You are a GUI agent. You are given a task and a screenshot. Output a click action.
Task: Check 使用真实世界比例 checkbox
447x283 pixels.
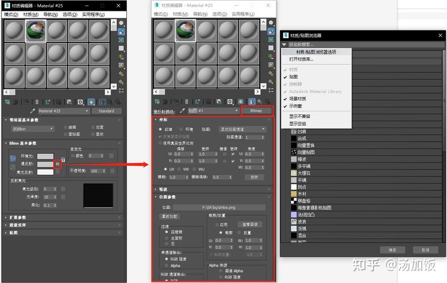tap(160, 143)
